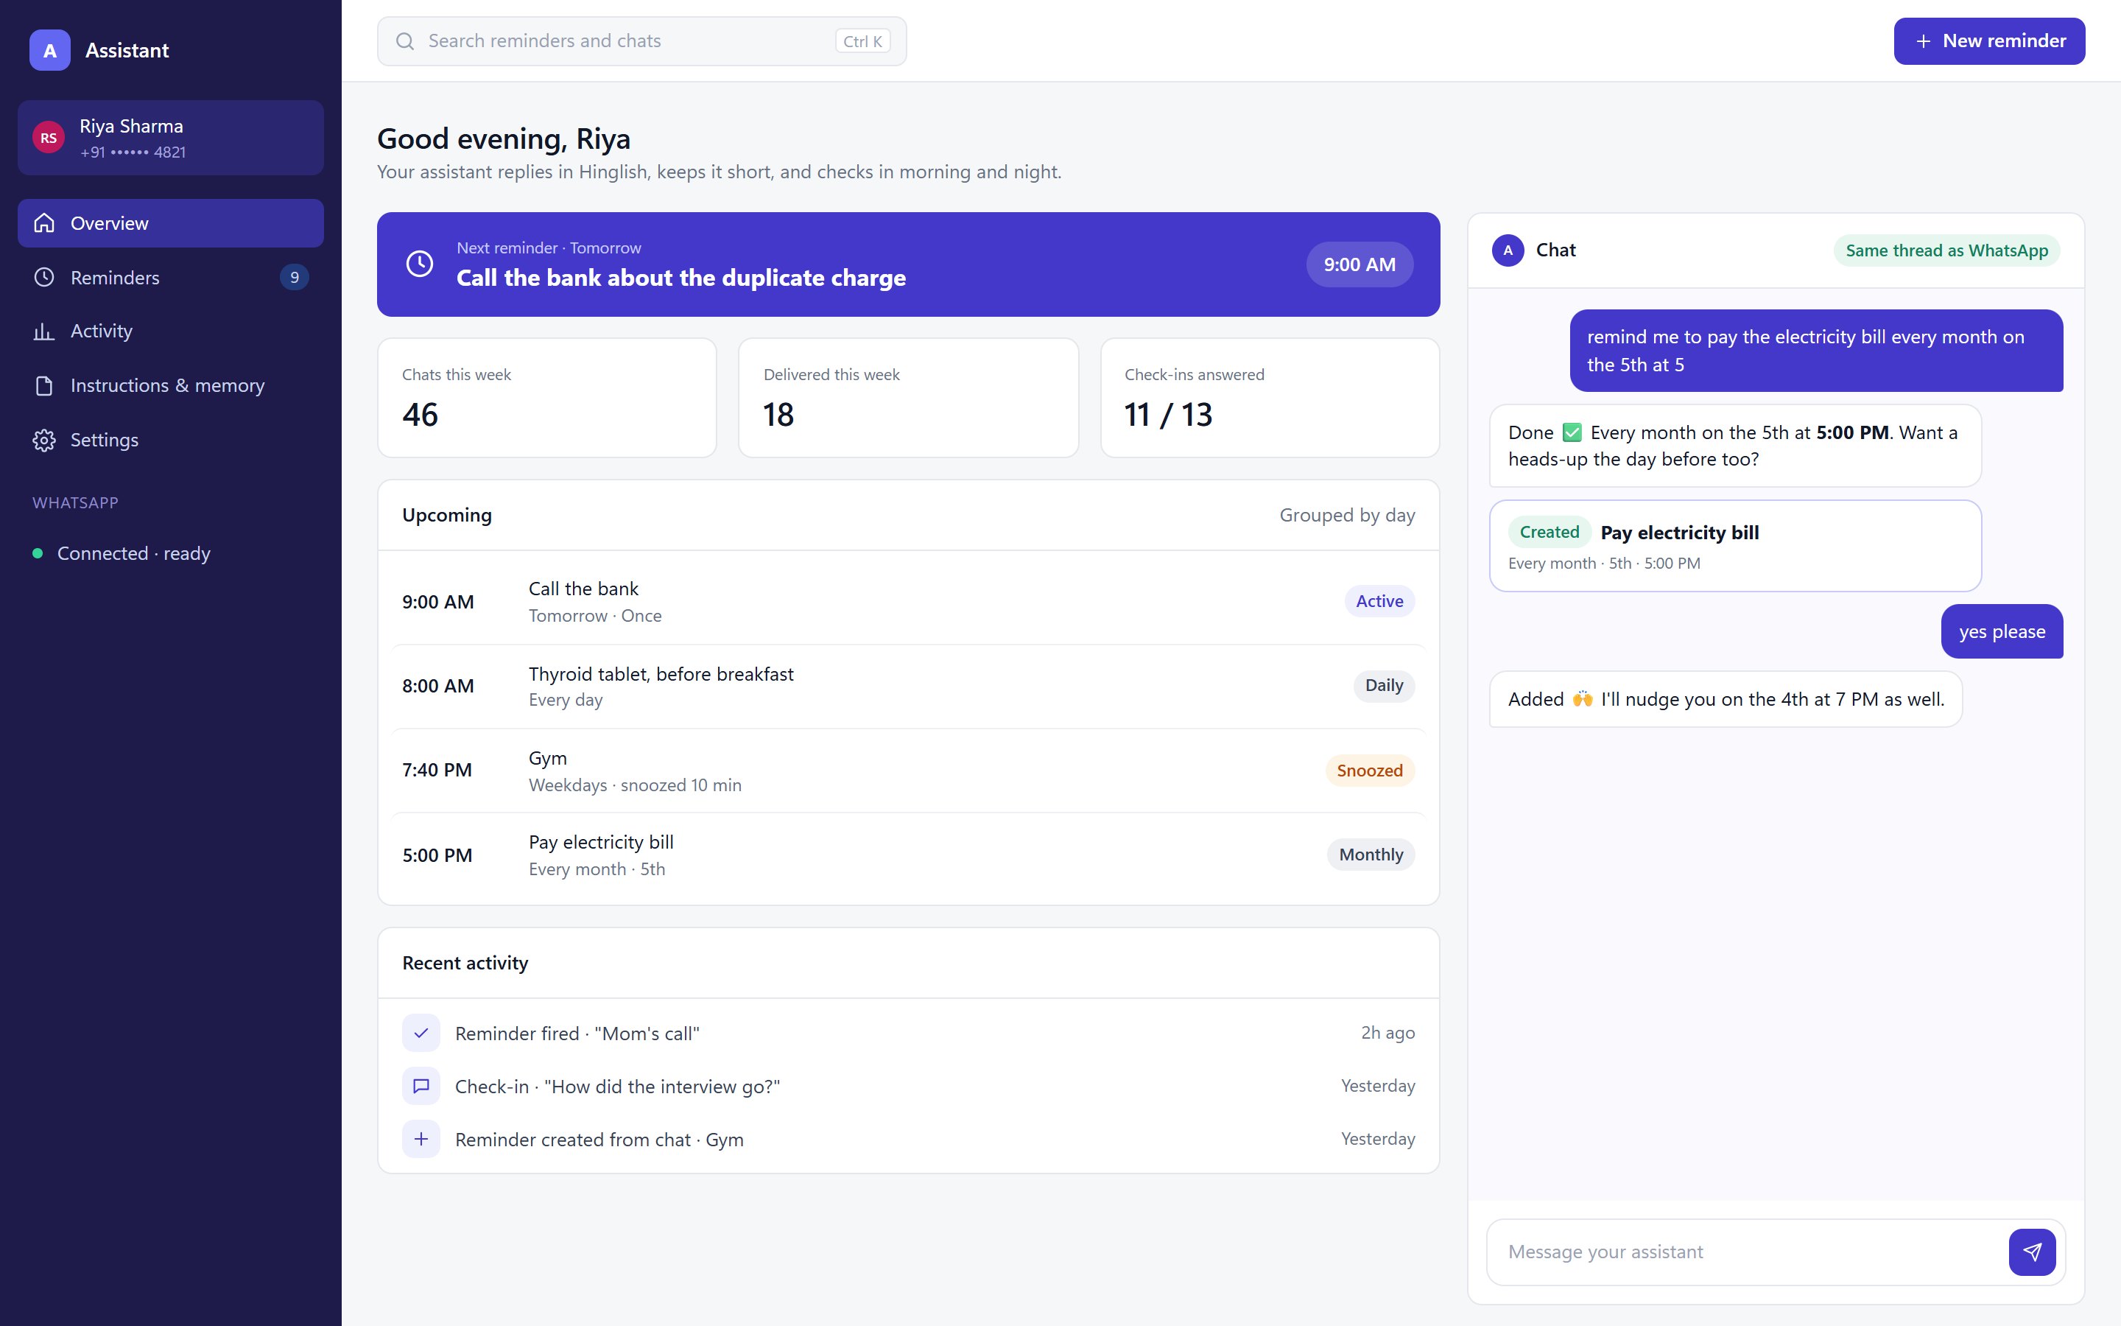
Task: Focus the Search reminders and chats field
Action: coord(641,41)
